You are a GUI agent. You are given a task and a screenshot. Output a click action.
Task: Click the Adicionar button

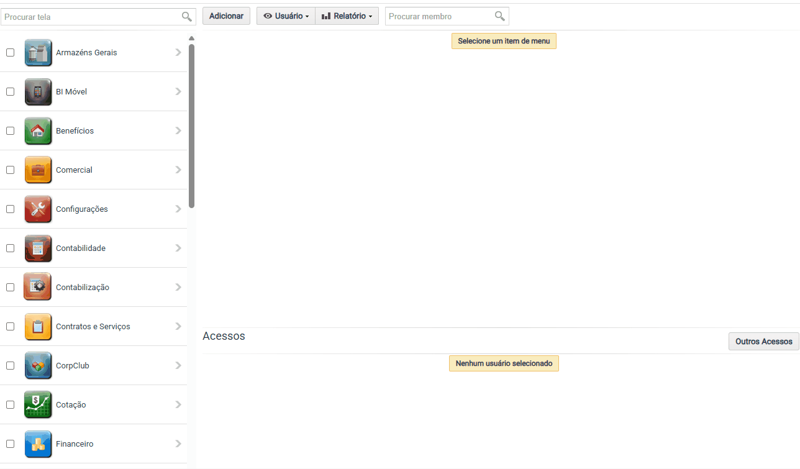pos(226,16)
